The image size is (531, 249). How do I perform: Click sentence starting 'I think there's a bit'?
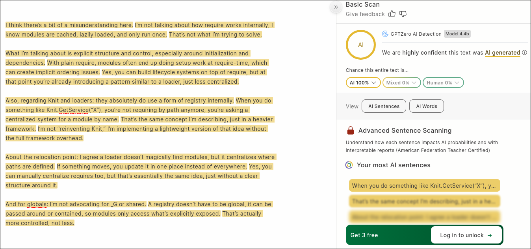coord(69,25)
